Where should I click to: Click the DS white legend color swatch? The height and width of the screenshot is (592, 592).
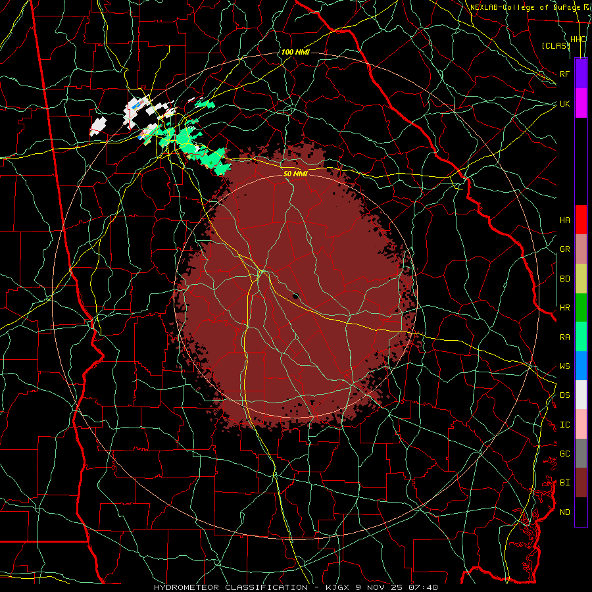tap(581, 395)
